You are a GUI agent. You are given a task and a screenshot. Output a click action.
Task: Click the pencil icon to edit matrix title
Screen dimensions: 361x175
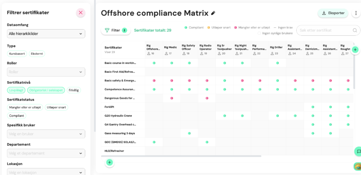coord(213,13)
